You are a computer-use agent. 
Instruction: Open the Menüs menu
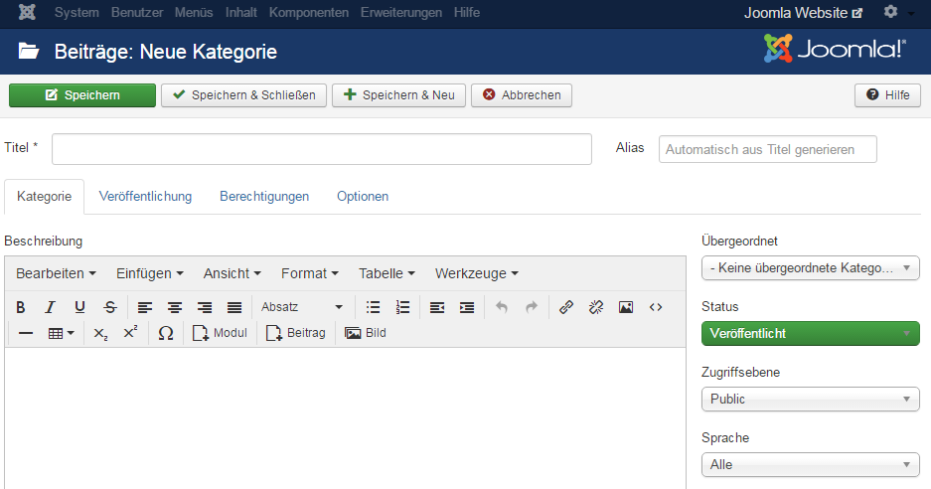194,13
